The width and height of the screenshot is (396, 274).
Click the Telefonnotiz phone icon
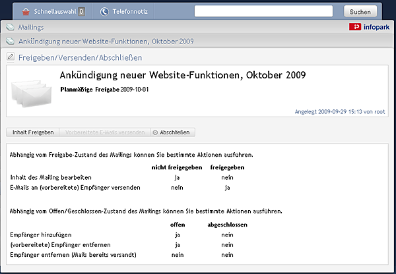104,12
